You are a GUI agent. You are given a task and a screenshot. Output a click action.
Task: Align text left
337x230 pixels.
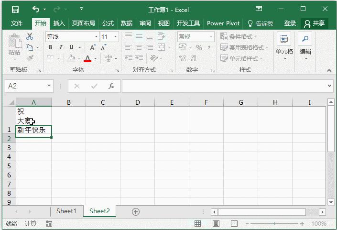coord(129,47)
